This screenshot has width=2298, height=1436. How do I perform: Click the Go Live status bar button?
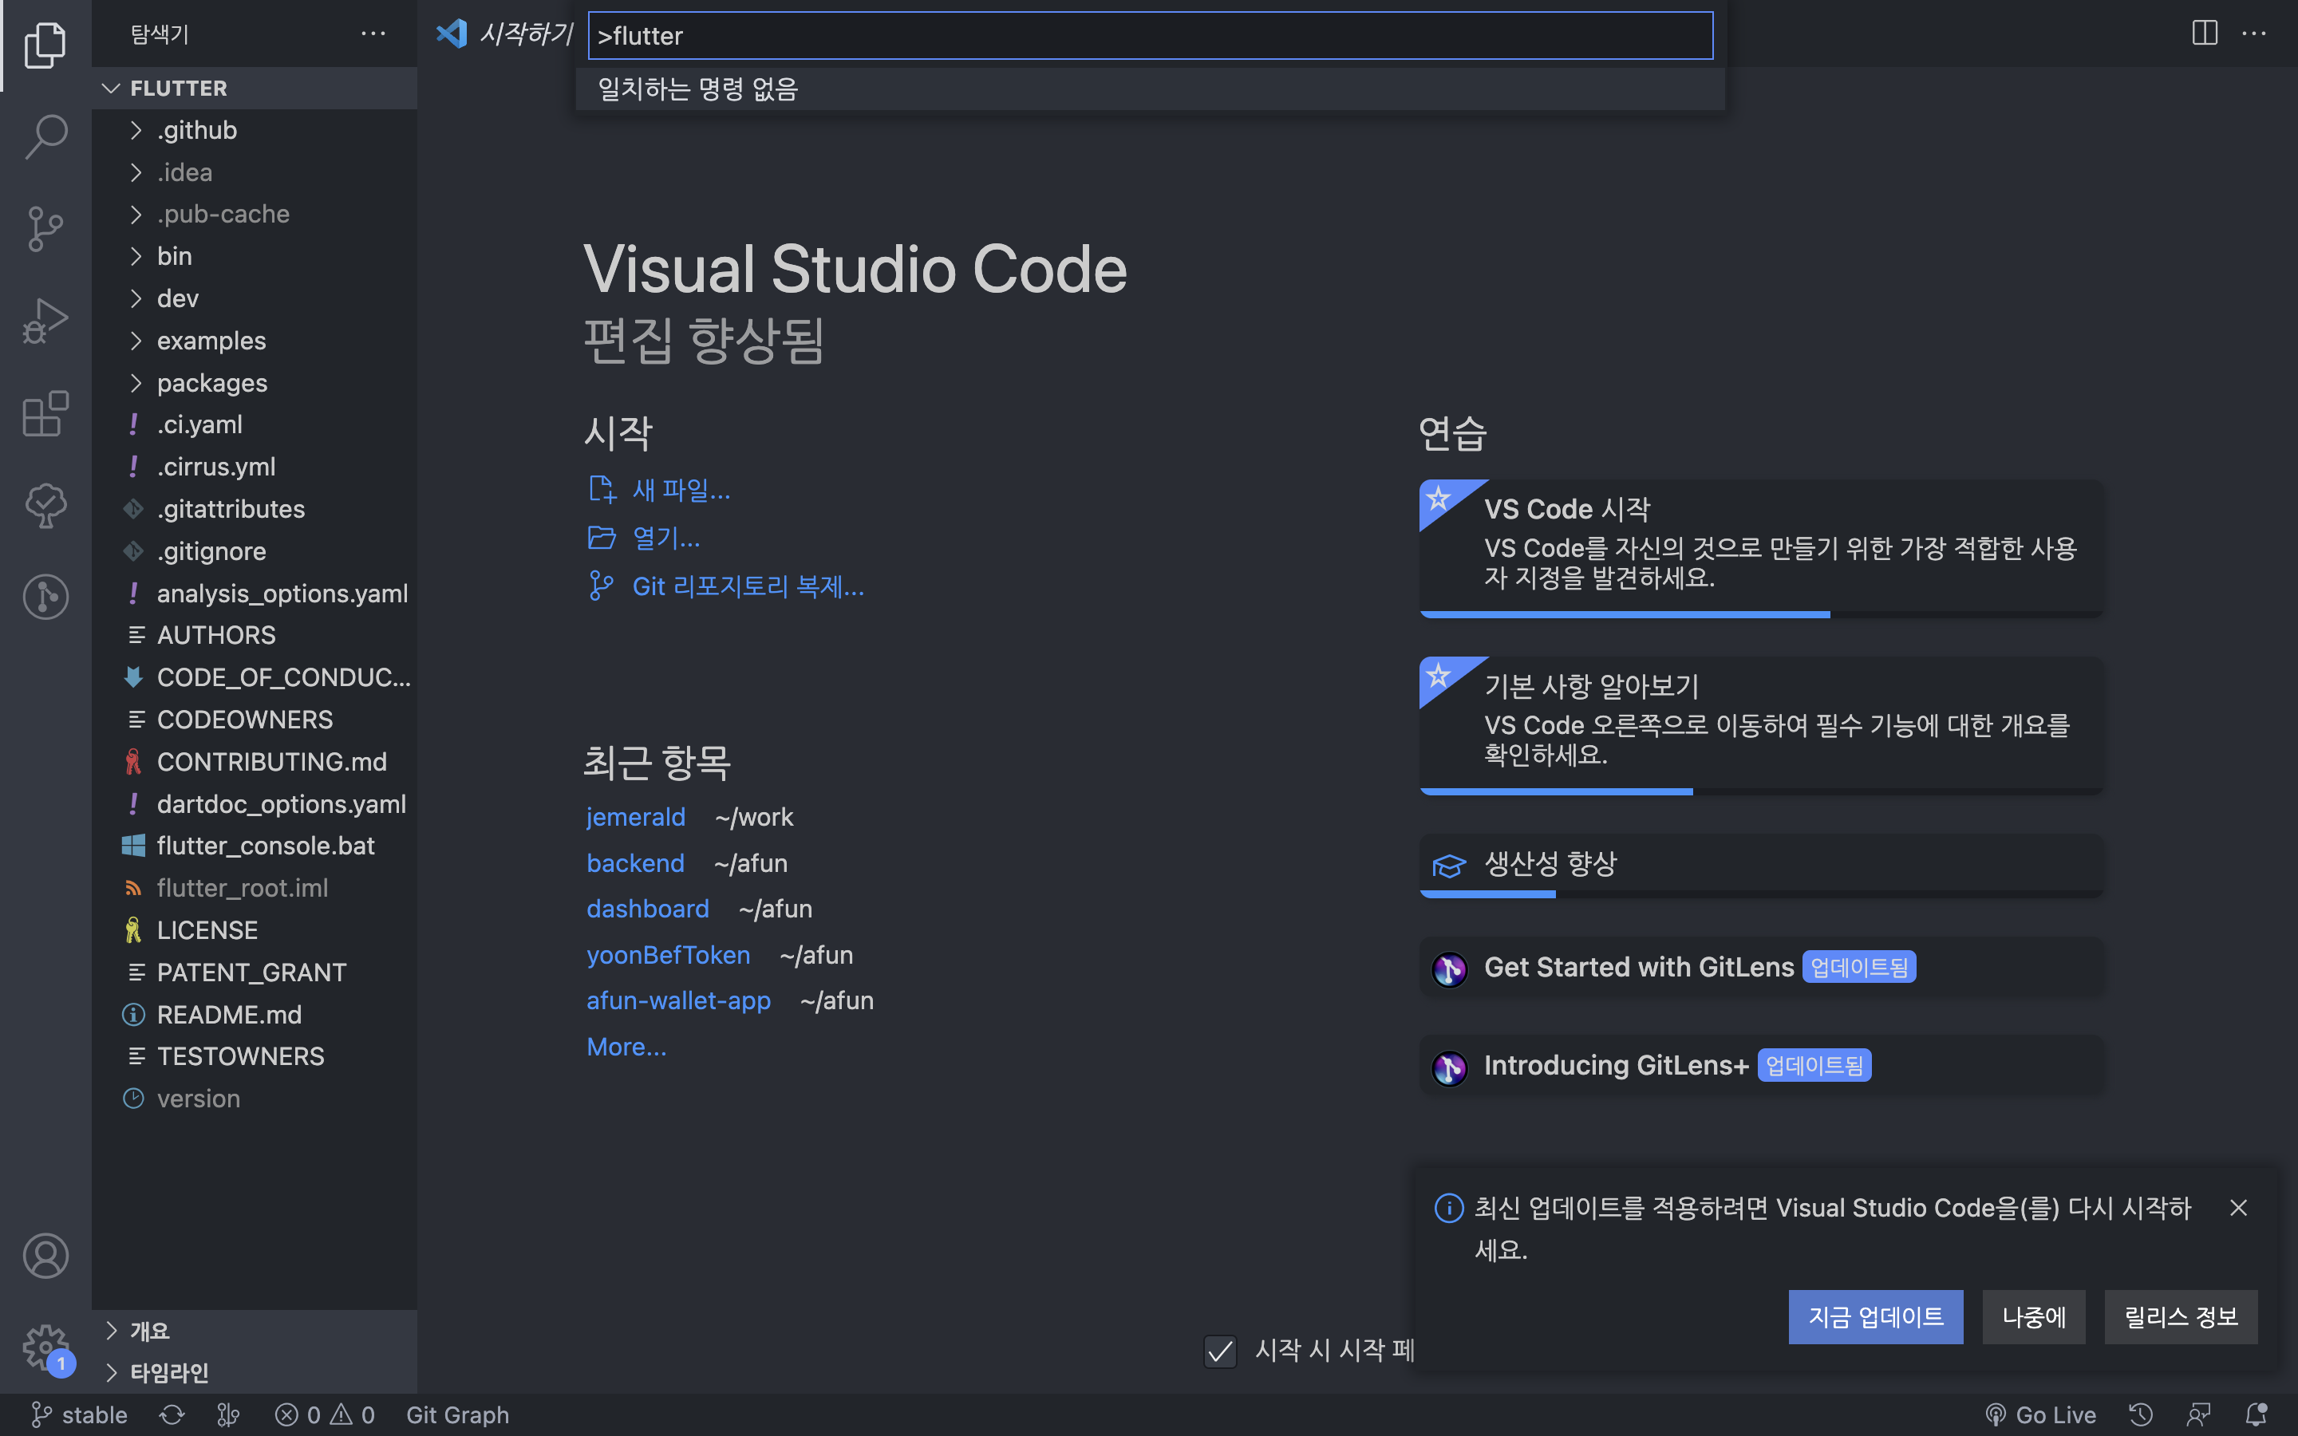coord(2040,1415)
